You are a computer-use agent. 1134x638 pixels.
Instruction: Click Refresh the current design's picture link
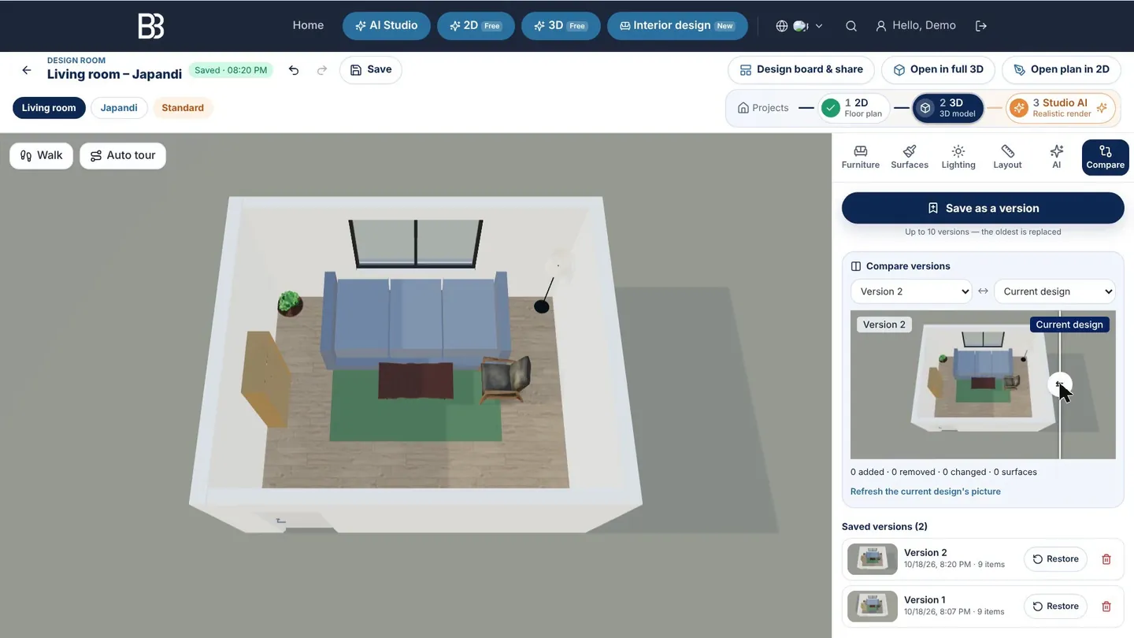pos(925,491)
